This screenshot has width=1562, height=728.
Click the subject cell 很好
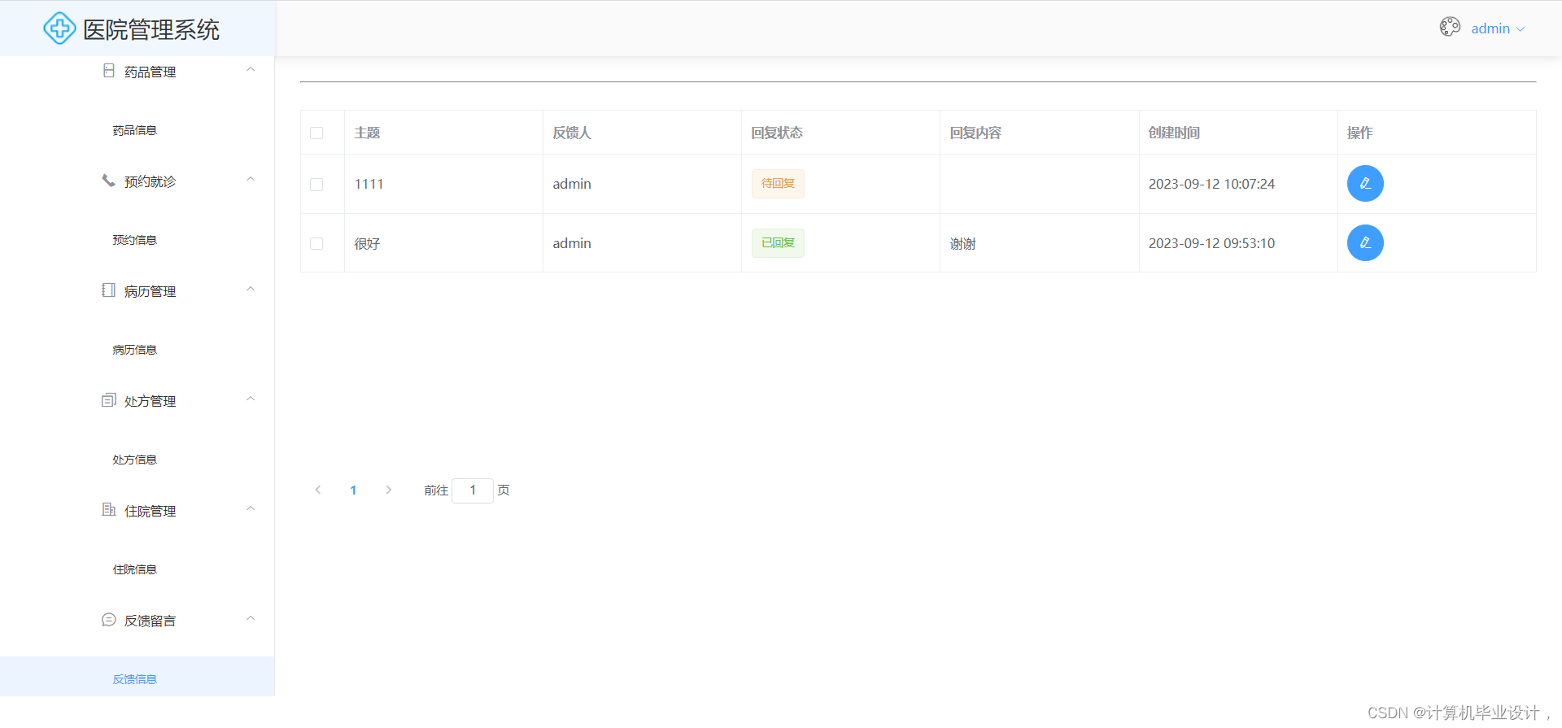click(367, 243)
